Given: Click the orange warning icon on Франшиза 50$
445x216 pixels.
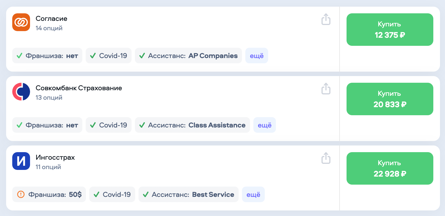Looking at the screenshot, I should point(21,194).
